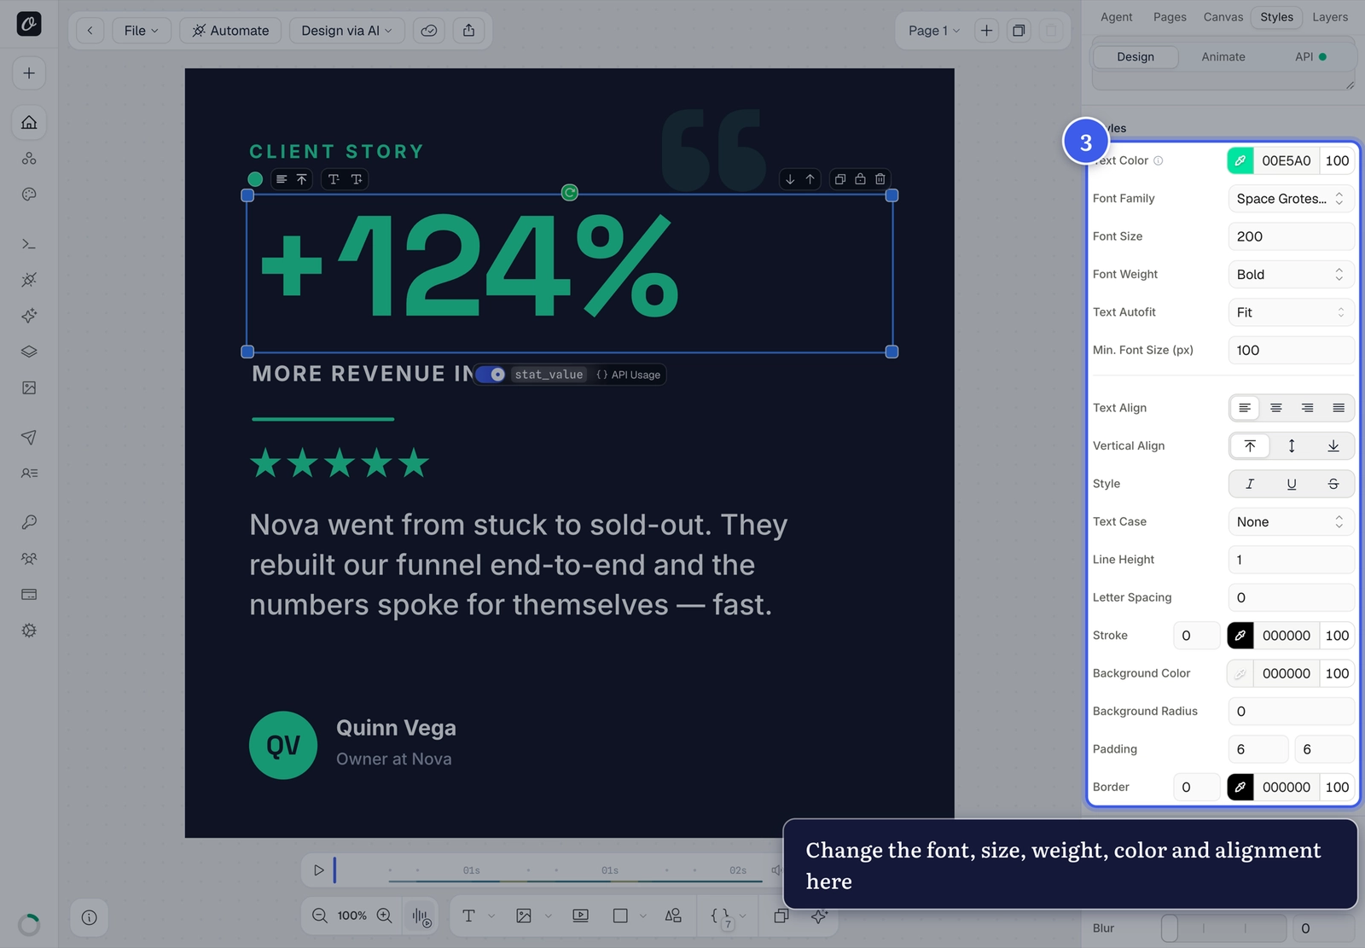Set text align to center

(x=1276, y=408)
